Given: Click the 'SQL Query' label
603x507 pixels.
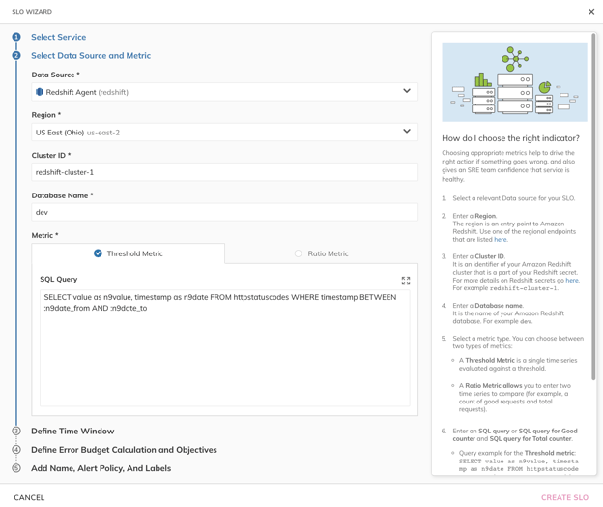Looking at the screenshot, I should (58, 279).
